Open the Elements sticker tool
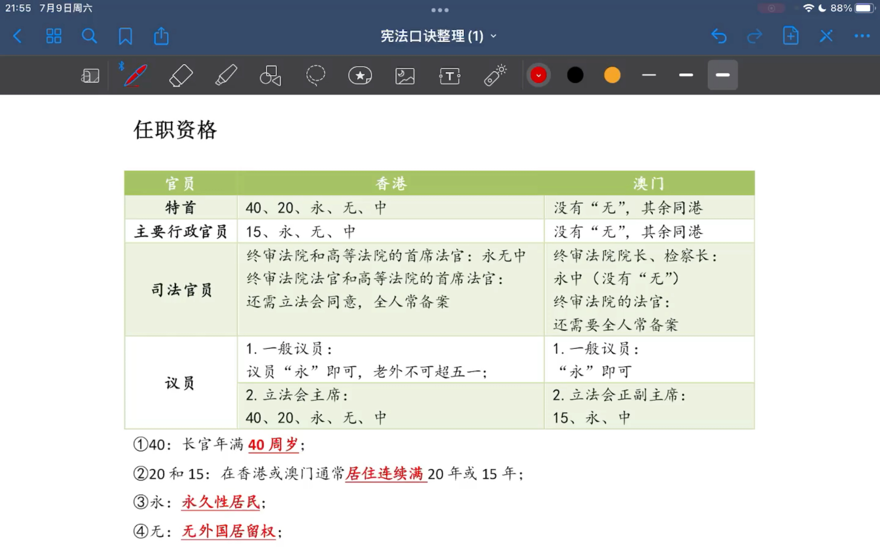Viewport: 880px width, 551px height. click(360, 75)
